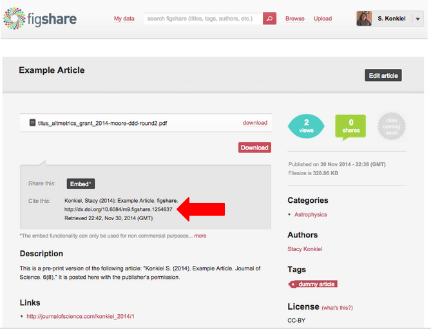Screen dimensions: 431x329
Task: Click the cites coming soon badge
Action: (x=391, y=126)
